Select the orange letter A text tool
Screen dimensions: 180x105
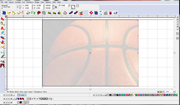point(2,28)
